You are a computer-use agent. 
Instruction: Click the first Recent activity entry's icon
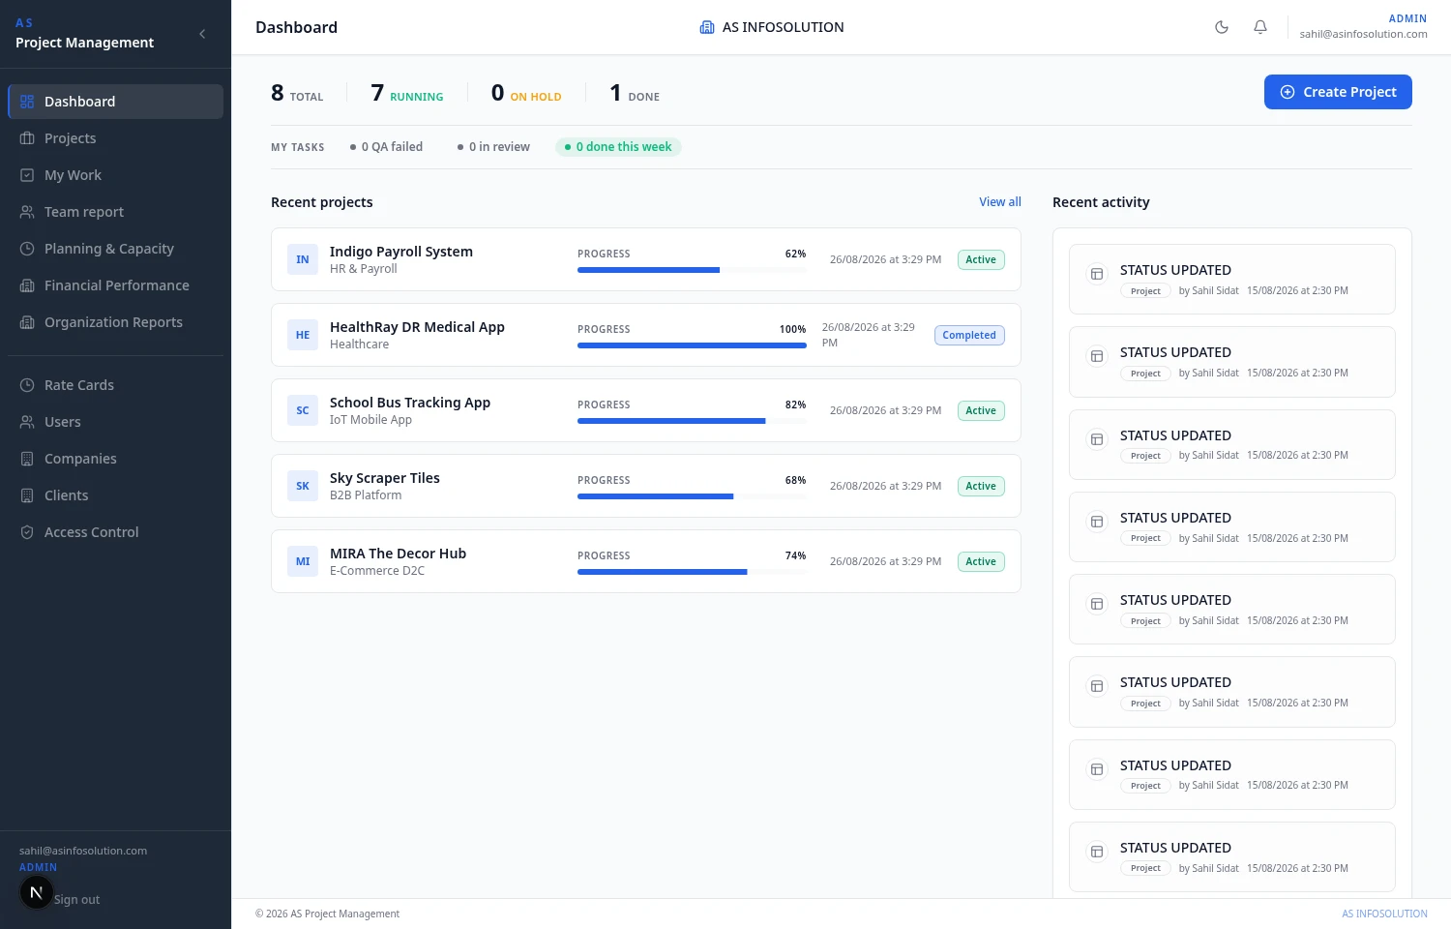[1097, 274]
